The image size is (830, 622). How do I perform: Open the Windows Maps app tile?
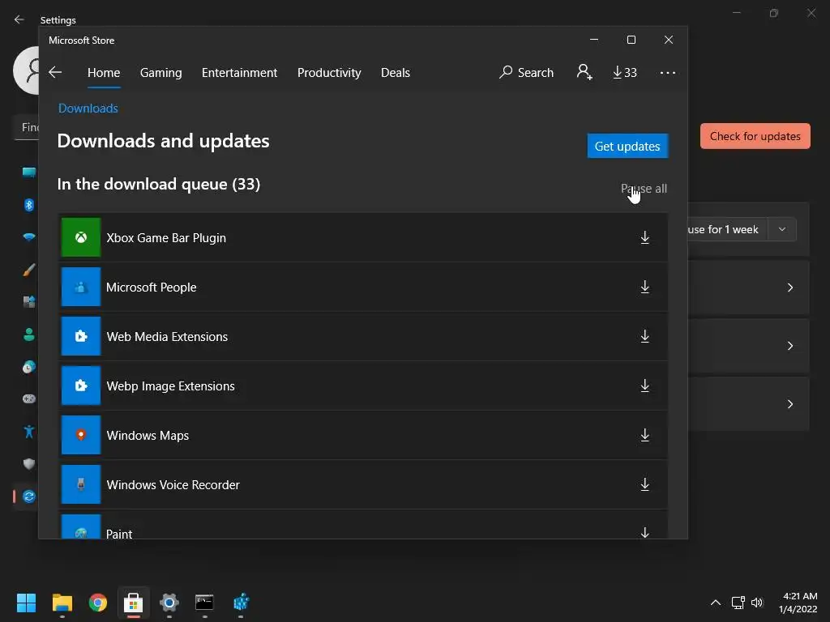[81, 435]
